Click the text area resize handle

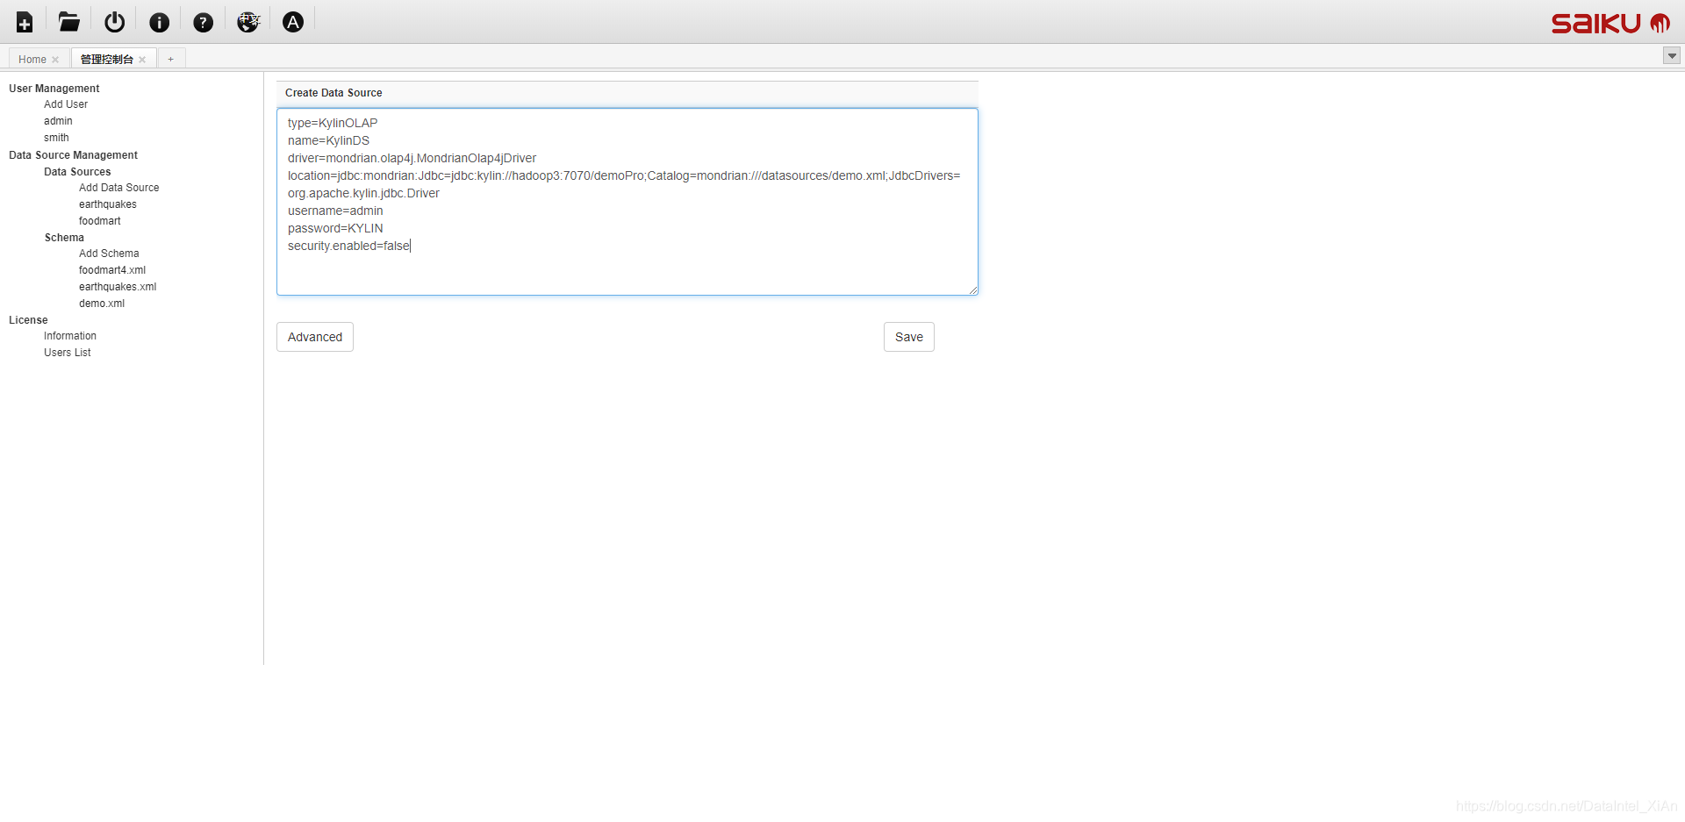pyautogui.click(x=972, y=289)
